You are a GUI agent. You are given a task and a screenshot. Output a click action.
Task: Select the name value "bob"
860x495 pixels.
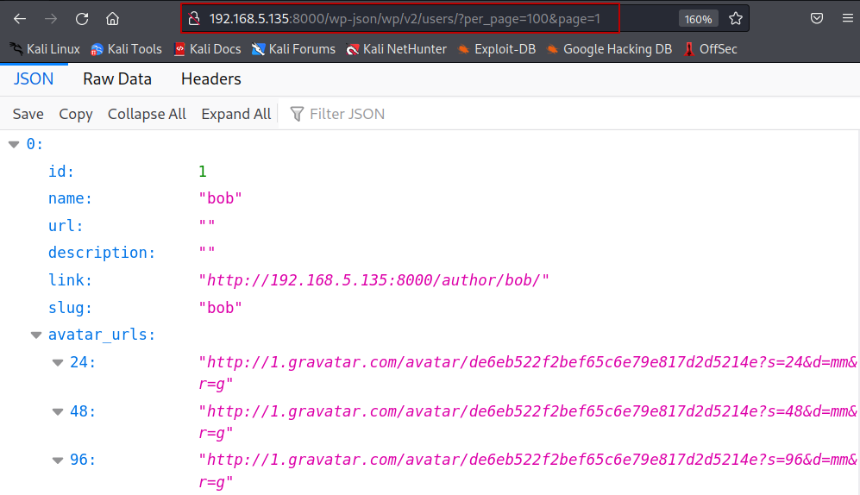(221, 198)
